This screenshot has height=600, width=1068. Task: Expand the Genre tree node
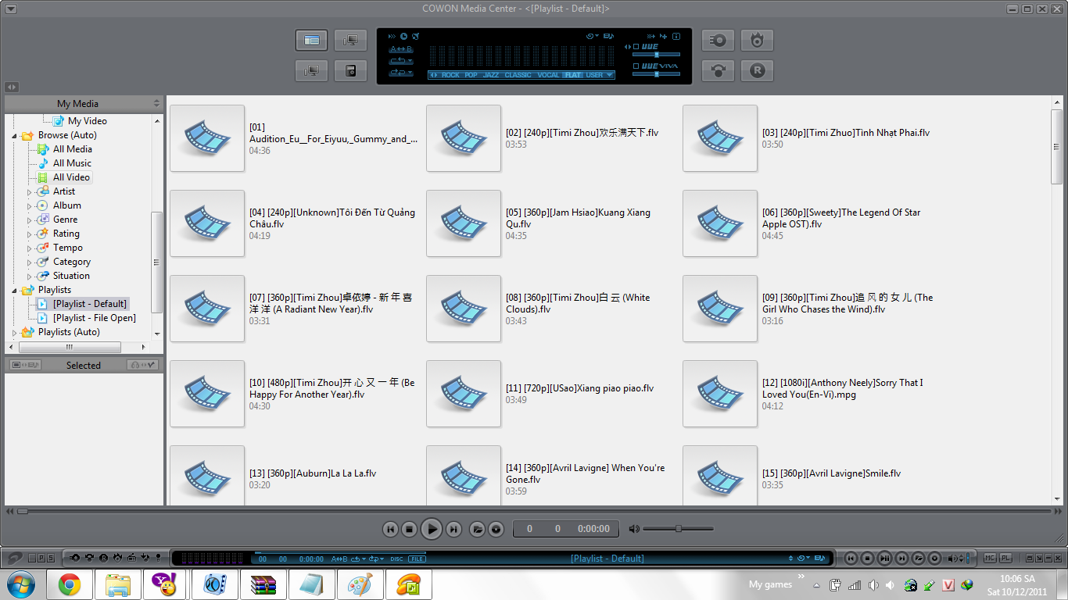click(30, 220)
